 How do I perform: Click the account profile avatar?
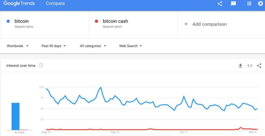click(261, 4)
